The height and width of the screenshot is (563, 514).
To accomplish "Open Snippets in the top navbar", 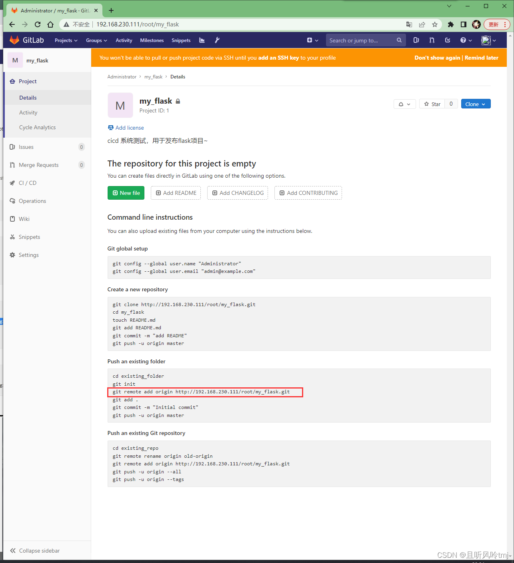I will coord(181,40).
